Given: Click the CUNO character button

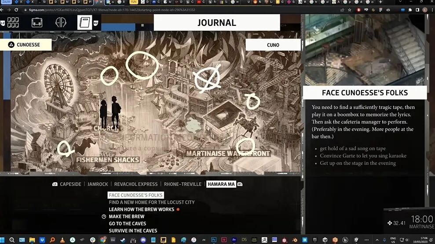Looking at the screenshot, I should (273, 45).
